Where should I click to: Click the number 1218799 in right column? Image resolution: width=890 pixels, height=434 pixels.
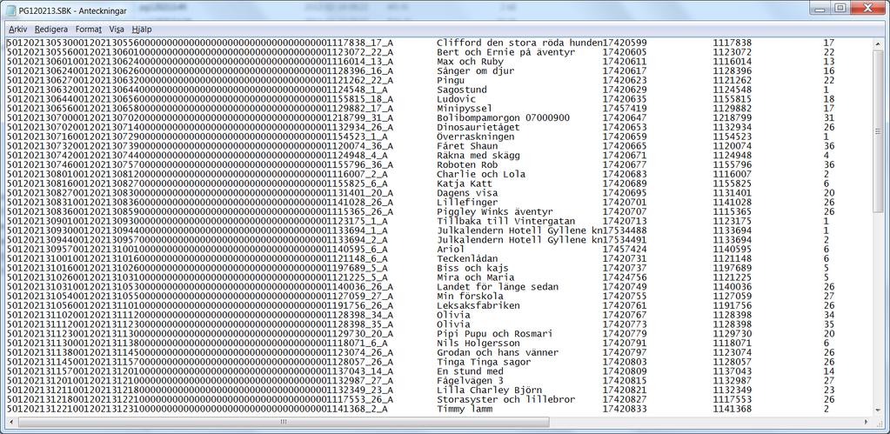click(733, 117)
